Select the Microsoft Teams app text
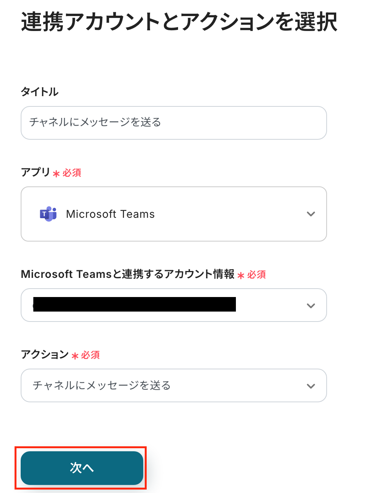386x493 pixels. pyautogui.click(x=110, y=214)
